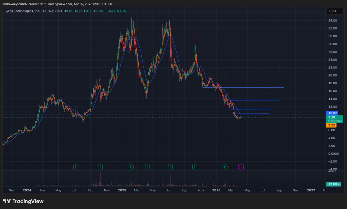Screen dimensions: 347x209
Task: Click the L8.98 low value in header
Action: (88, 11)
